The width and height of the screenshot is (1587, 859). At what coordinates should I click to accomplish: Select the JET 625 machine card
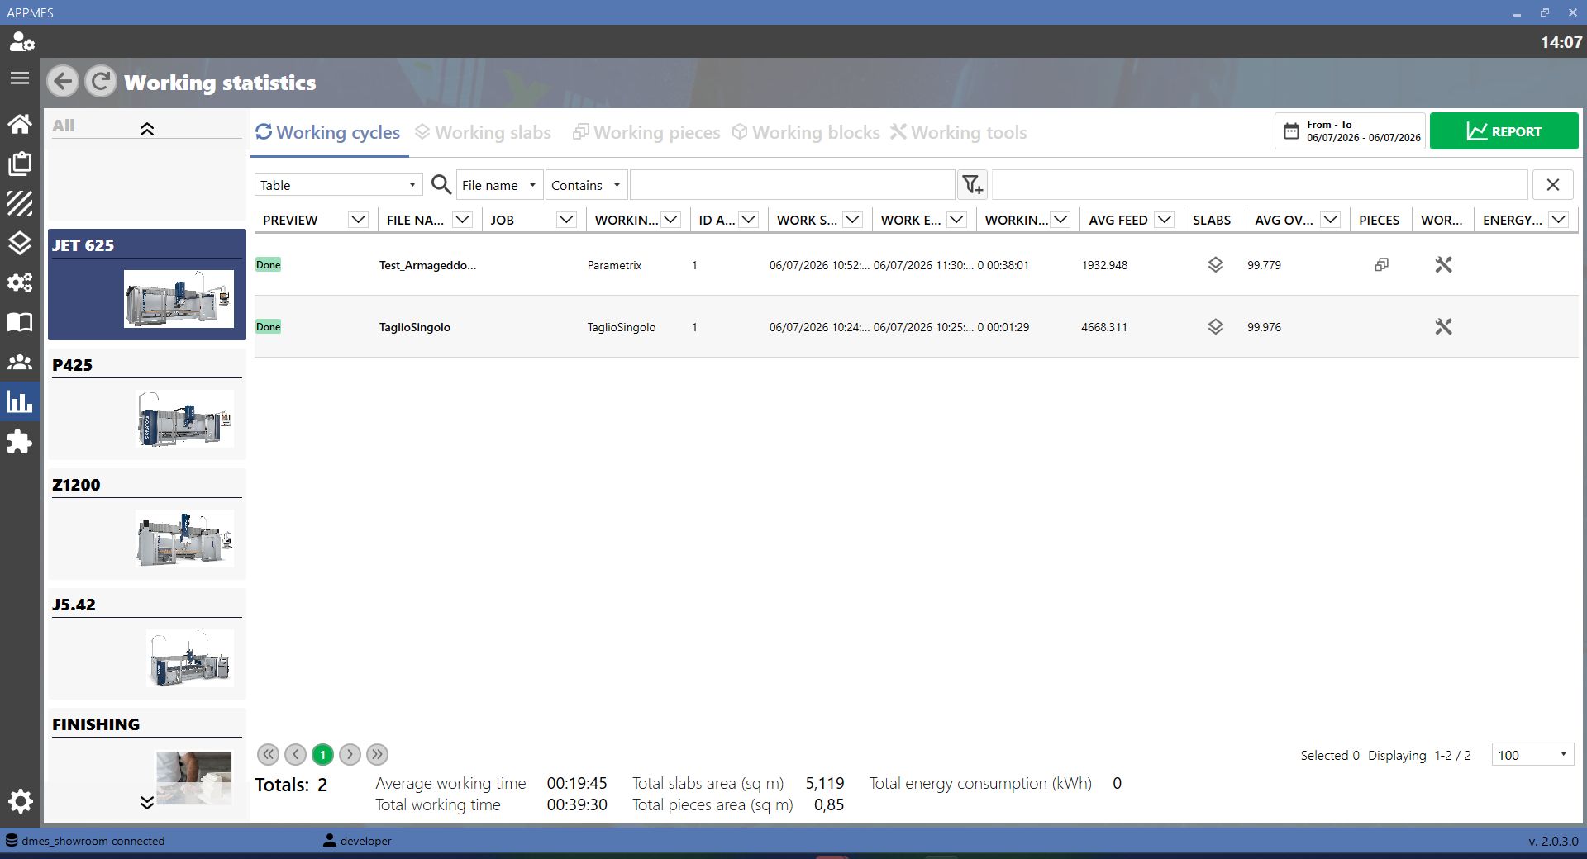[x=147, y=284]
